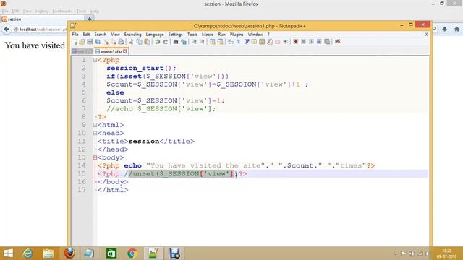Click the Stop macro recording icon
Viewport: 463px width, 260px height.
point(304,42)
